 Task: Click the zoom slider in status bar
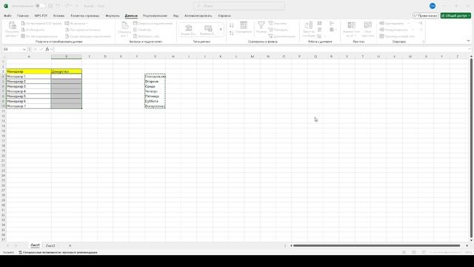pos(445,252)
